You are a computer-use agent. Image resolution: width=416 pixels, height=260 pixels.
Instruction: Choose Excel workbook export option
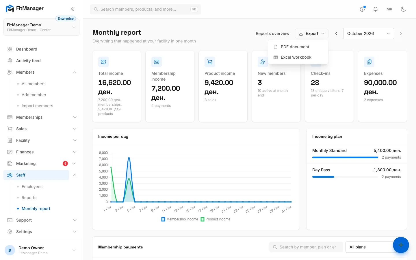coord(298,57)
